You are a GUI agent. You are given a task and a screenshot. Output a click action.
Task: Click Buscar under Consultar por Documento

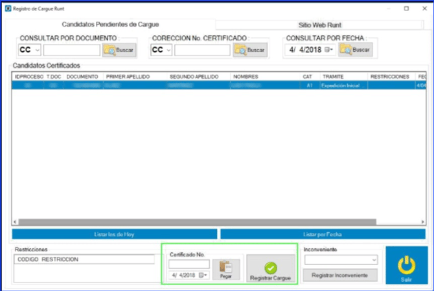coord(119,50)
